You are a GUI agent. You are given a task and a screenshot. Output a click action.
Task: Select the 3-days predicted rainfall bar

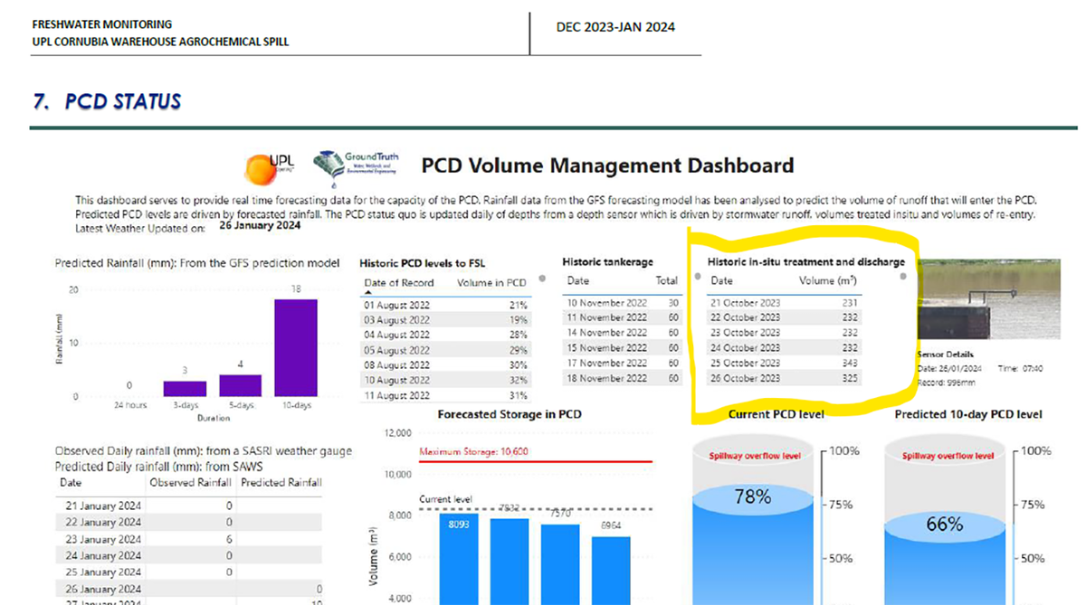185,389
